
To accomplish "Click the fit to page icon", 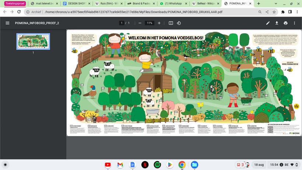I will click(x=171, y=23).
